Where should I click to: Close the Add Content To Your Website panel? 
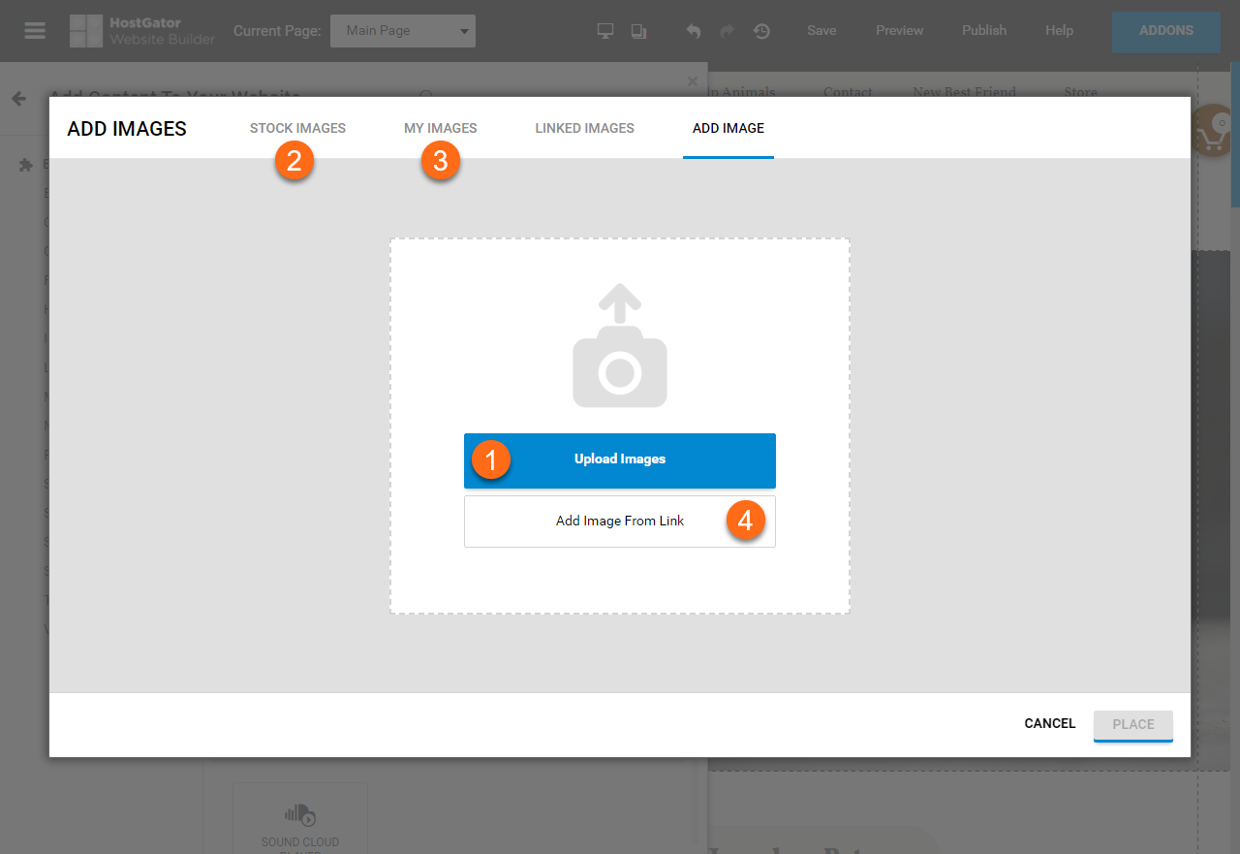693,81
